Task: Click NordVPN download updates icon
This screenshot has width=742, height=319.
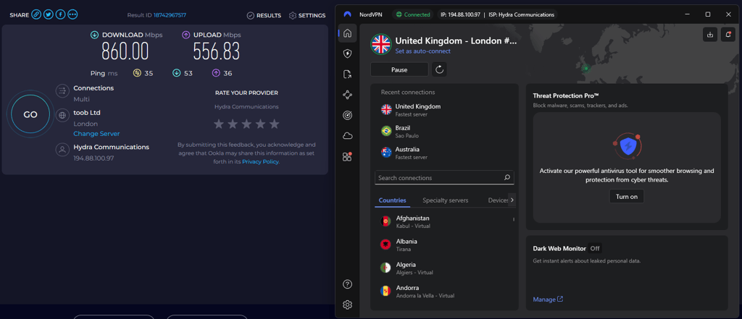Action: tap(710, 35)
